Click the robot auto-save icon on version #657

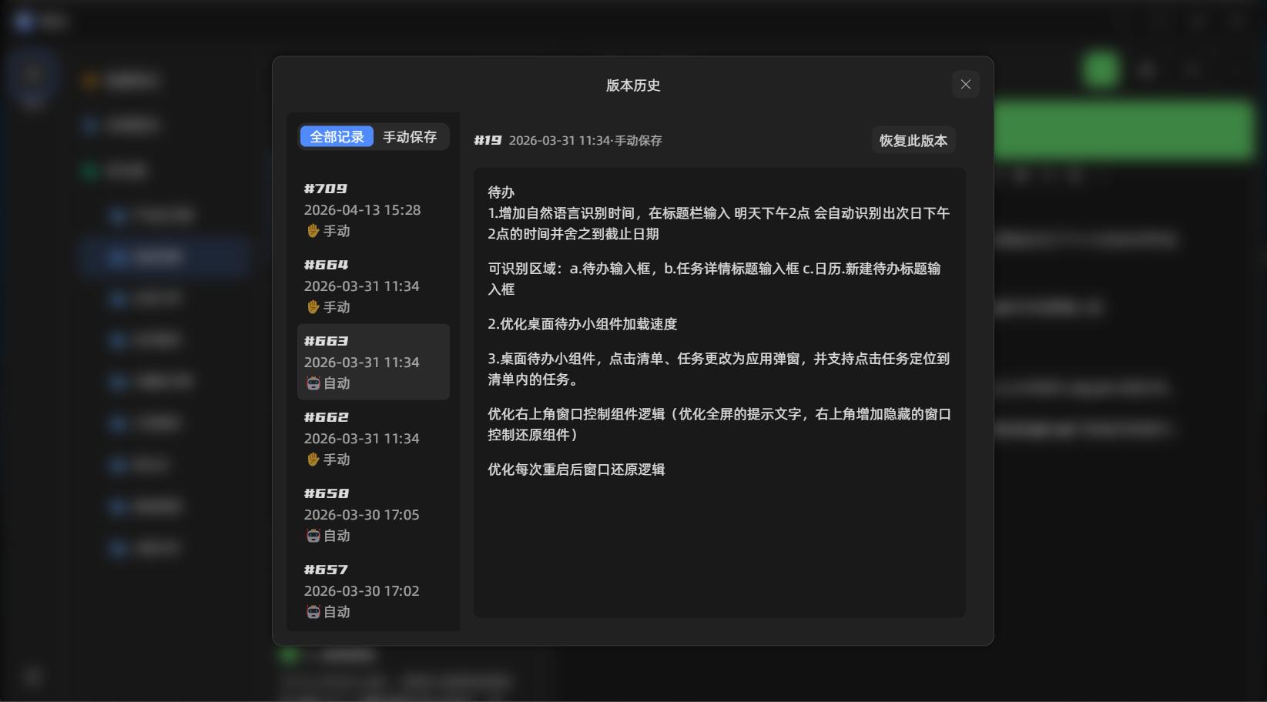313,612
